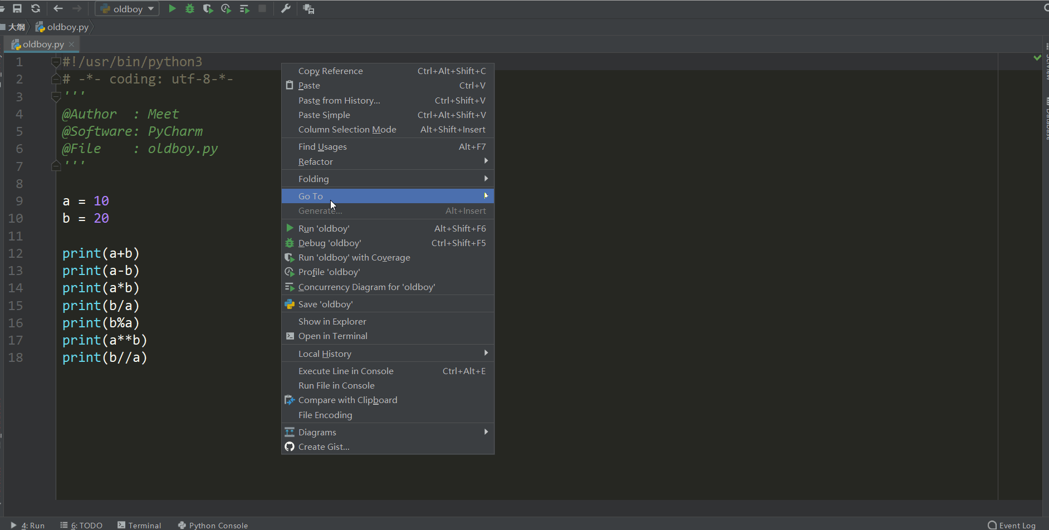Open the 'oldboy' run configuration dropdown
This screenshot has height=530, width=1049.
click(128, 9)
